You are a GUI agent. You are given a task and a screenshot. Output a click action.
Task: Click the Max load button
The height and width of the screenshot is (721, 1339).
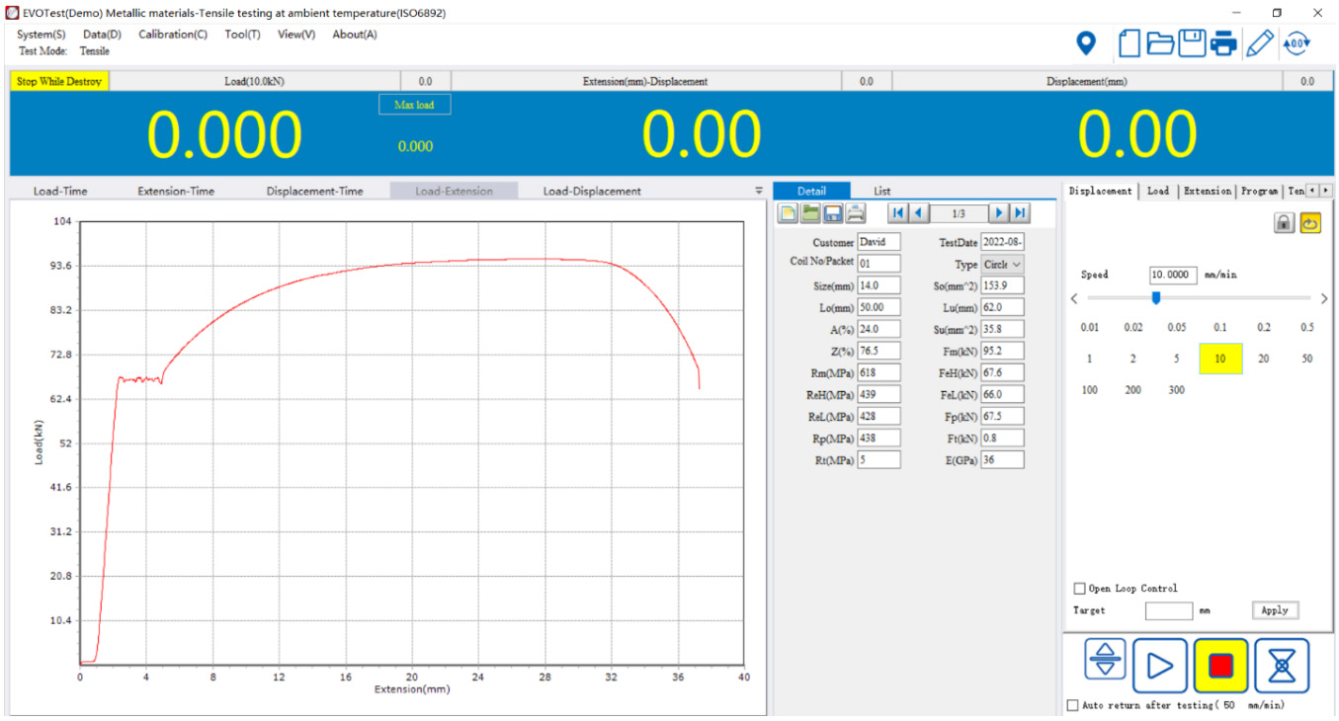415,105
